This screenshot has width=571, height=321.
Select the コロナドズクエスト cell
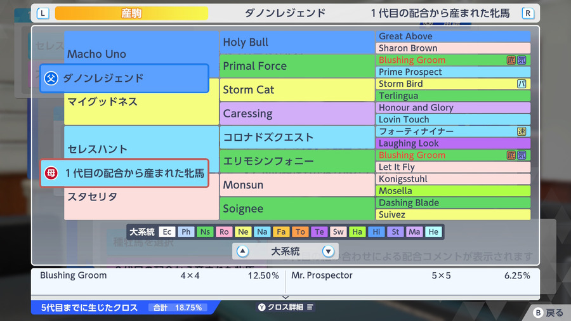(x=297, y=138)
